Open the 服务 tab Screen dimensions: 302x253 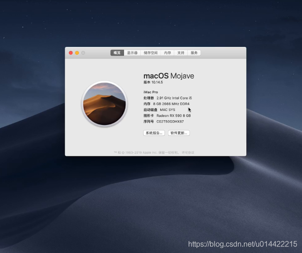(x=194, y=53)
